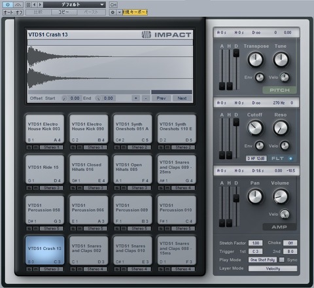This screenshot has width=314, height=288.
Task: Solo the Electro House Kick 003 pad
Action: click(x=29, y=147)
